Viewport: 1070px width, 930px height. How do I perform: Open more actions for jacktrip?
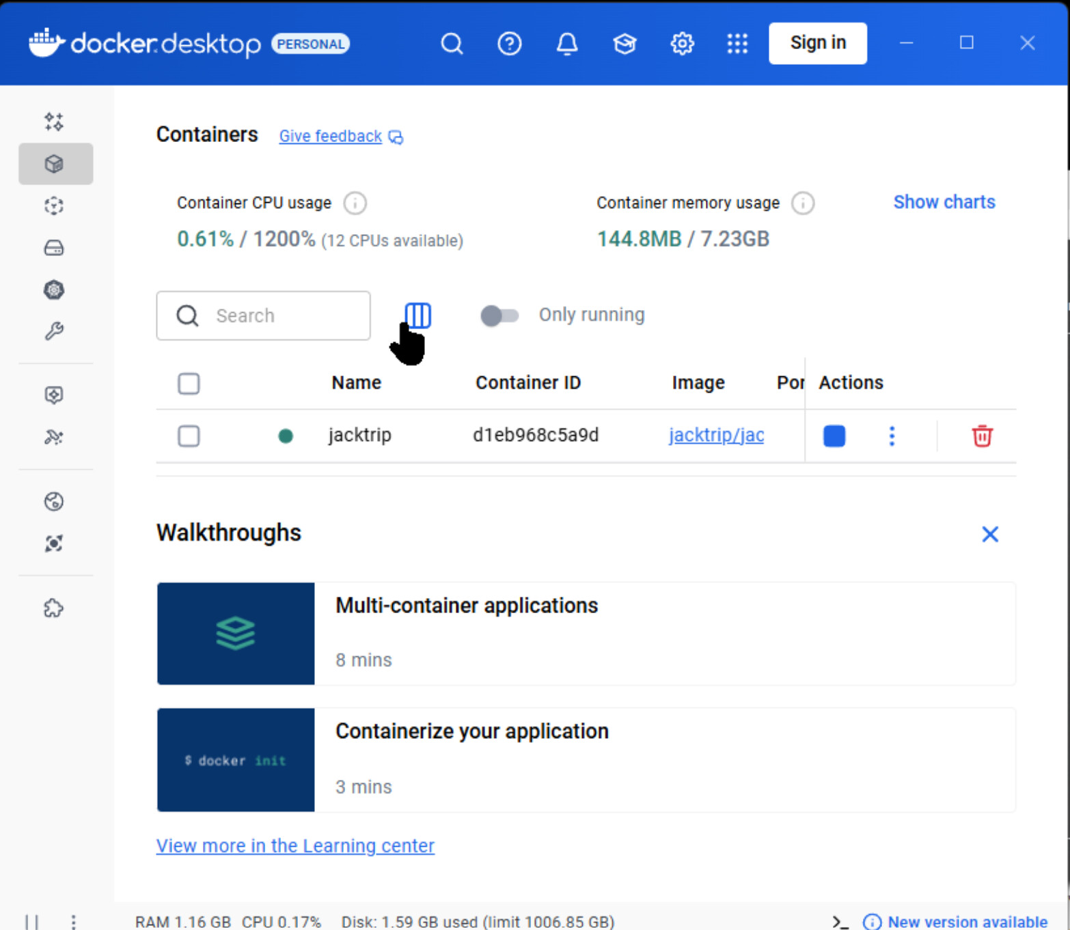click(892, 436)
